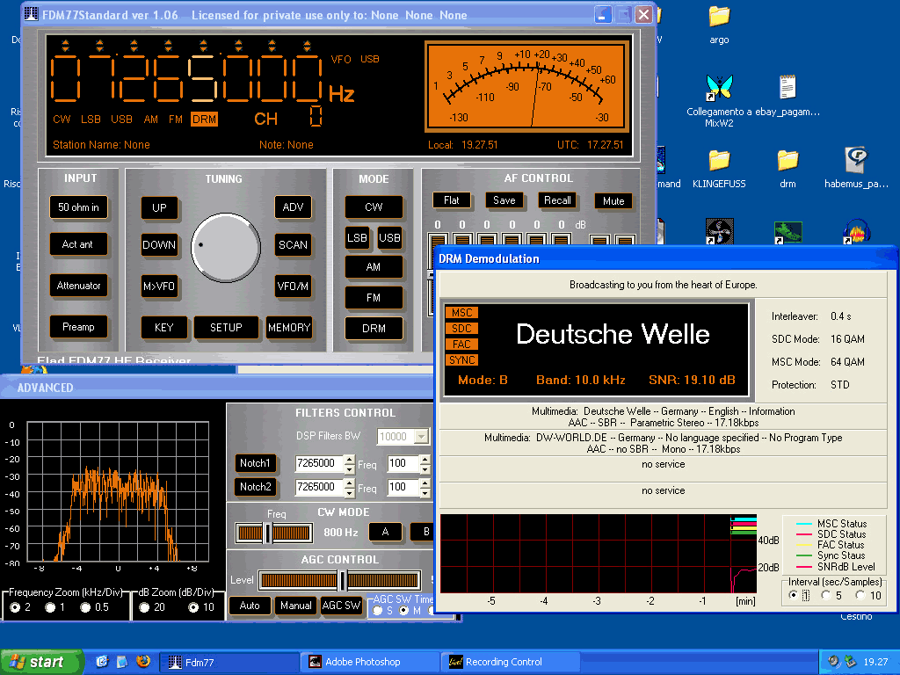Select 0.5 kHz/Div frequency zoom
The image size is (900, 675).
pos(85,607)
